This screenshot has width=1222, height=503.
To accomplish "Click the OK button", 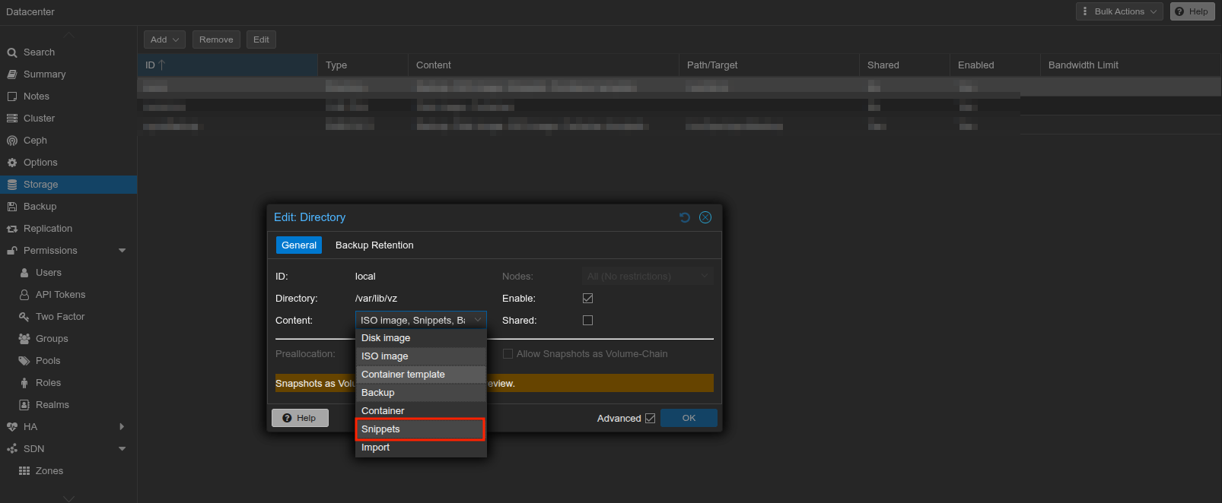I will [x=689, y=418].
